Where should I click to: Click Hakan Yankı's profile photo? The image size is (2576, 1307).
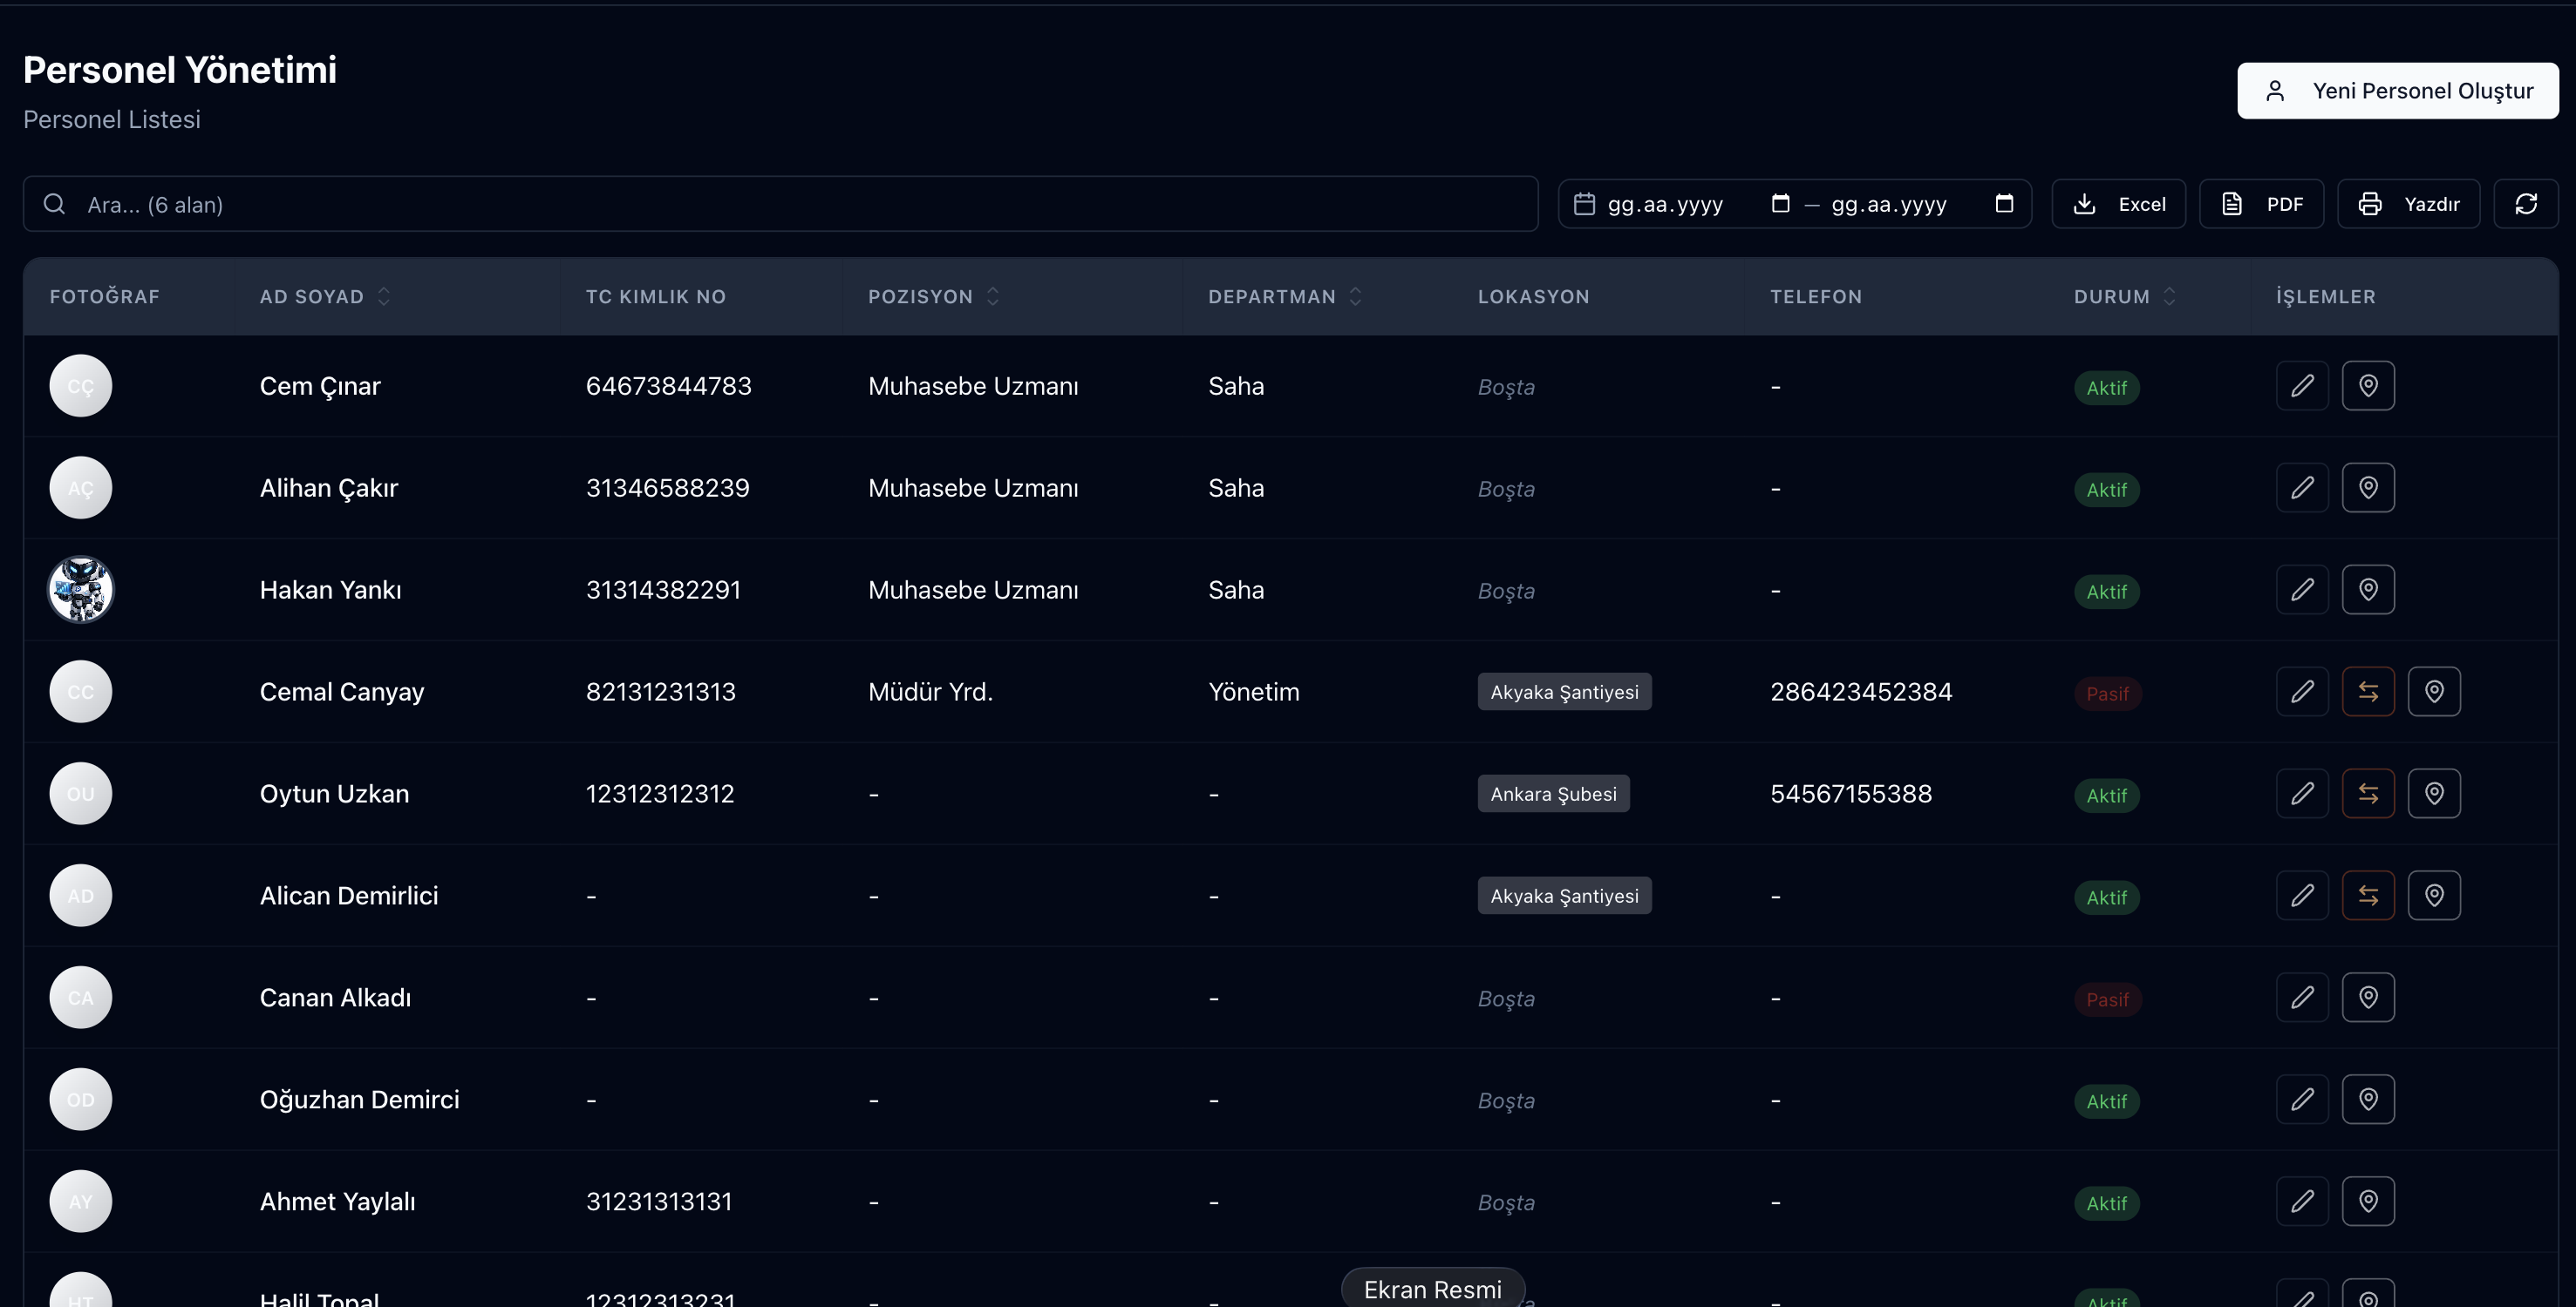(x=81, y=590)
